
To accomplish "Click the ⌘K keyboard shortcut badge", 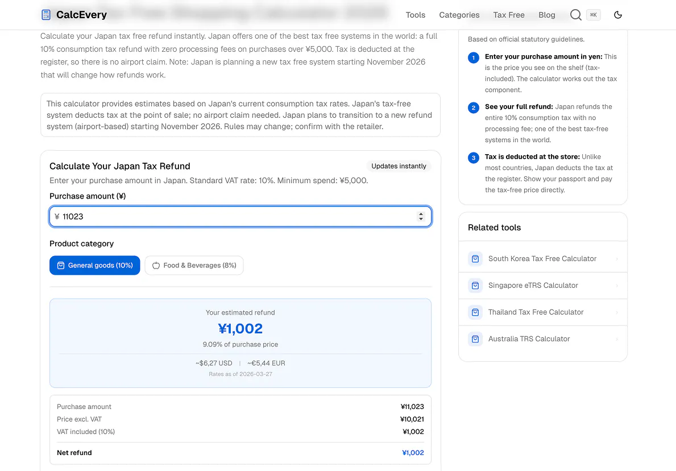I will [x=594, y=15].
